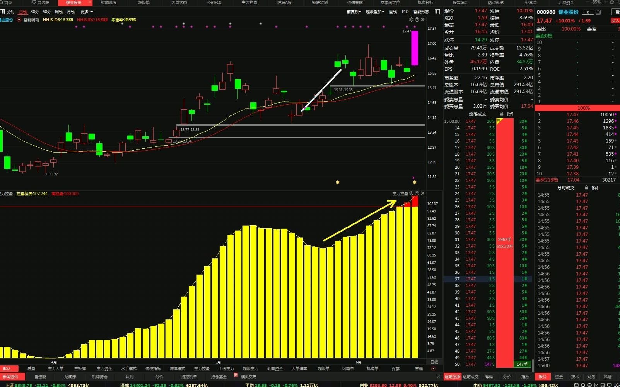The image size is (620, 387).
Task: Open the 沪深A股 top tab
Action: (x=284, y=2)
